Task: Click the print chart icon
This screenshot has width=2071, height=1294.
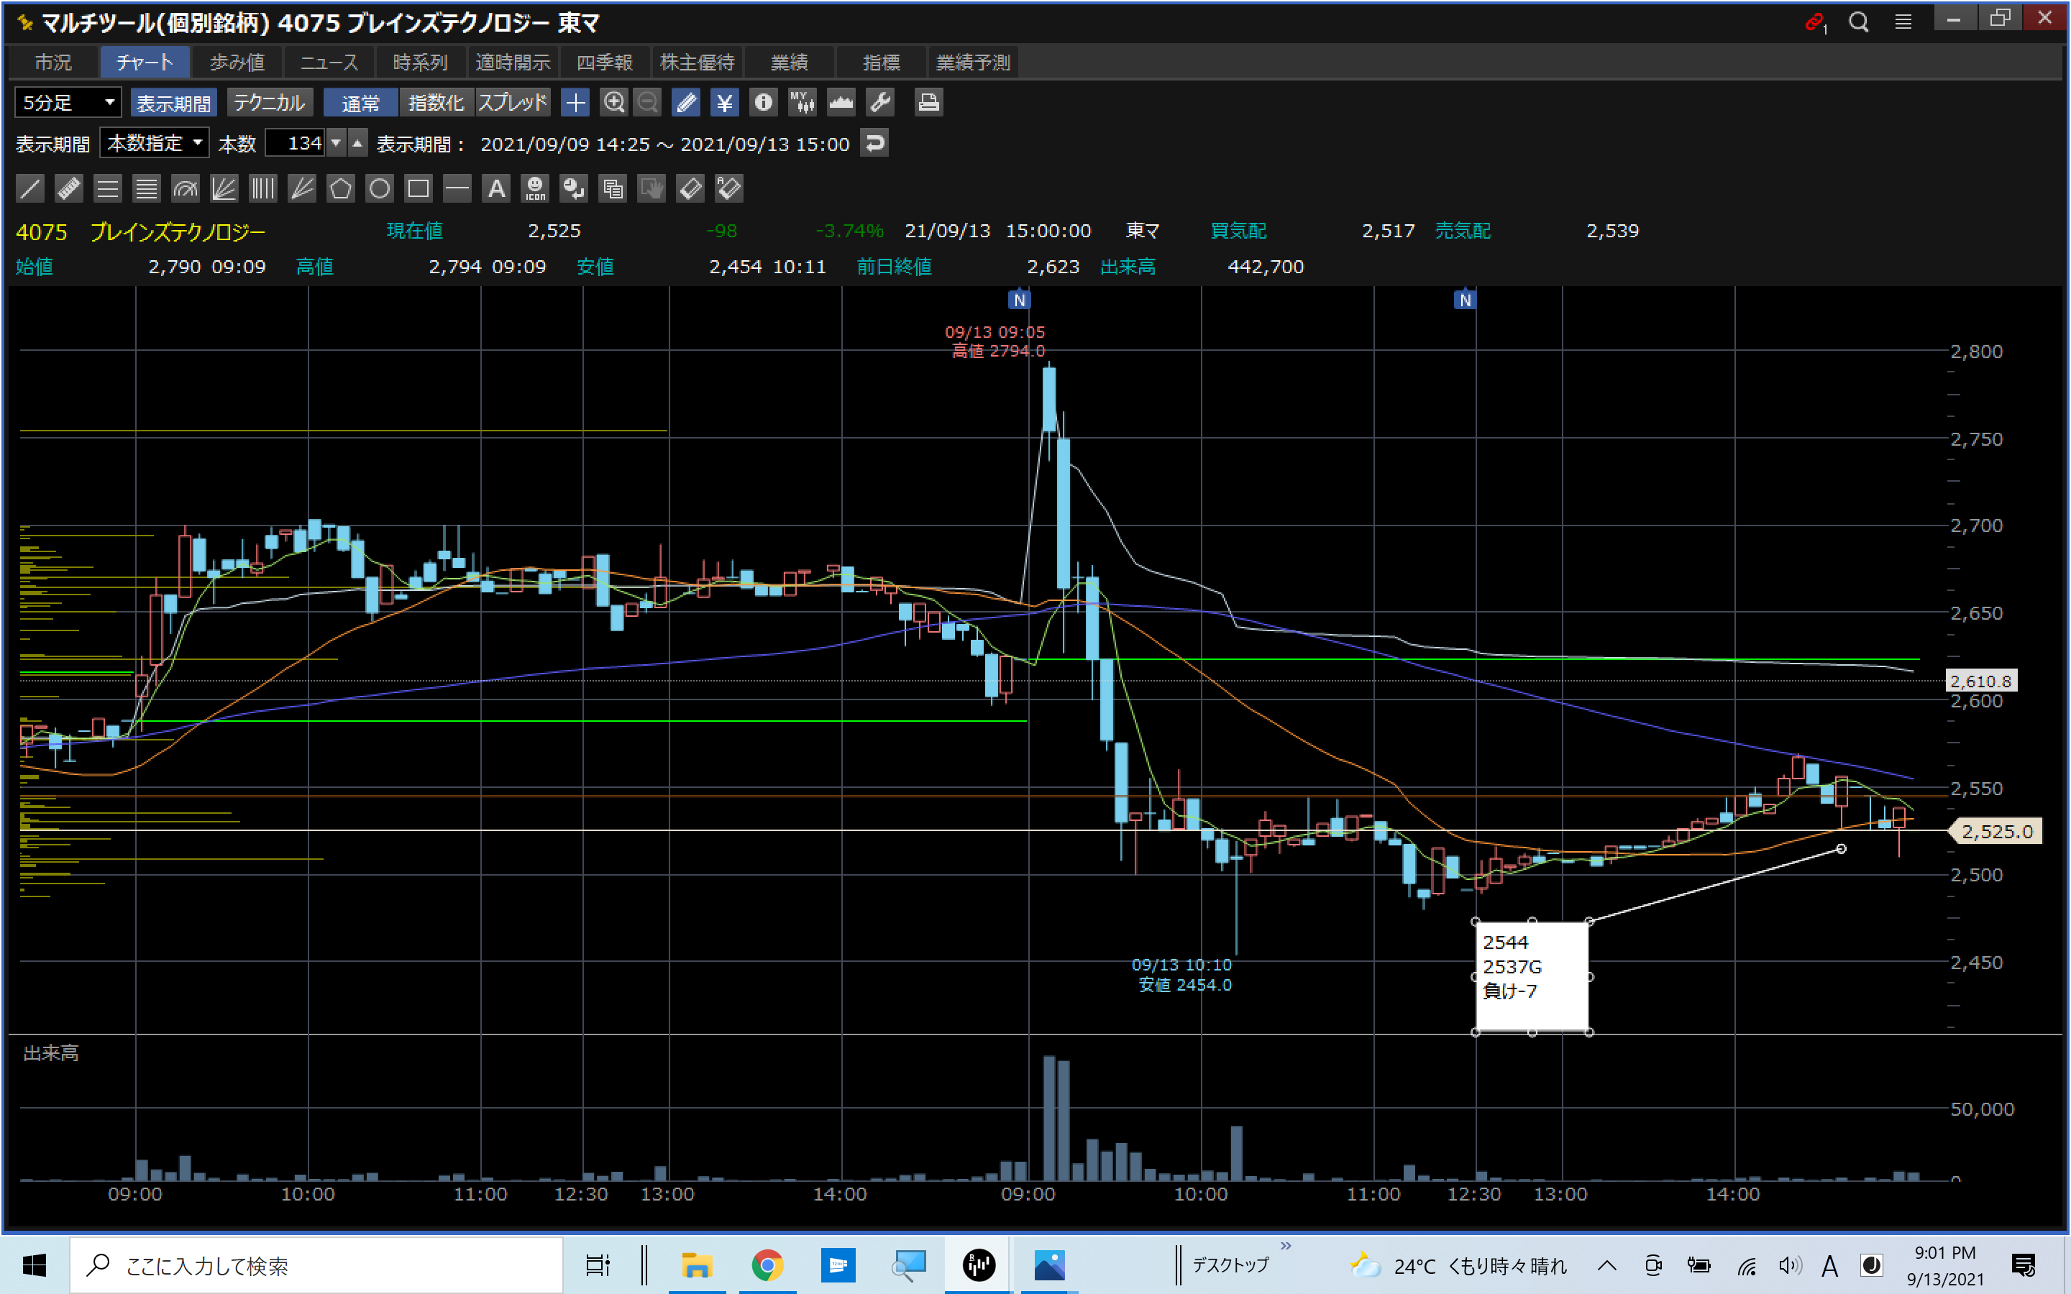Action: pos(928,103)
